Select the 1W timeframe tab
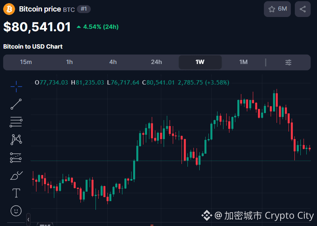This screenshot has height=226, width=317. pyautogui.click(x=200, y=62)
